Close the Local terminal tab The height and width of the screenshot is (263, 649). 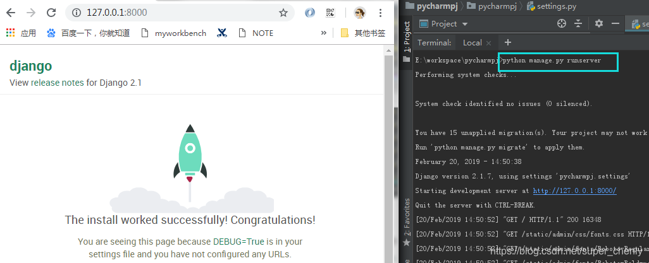point(488,43)
